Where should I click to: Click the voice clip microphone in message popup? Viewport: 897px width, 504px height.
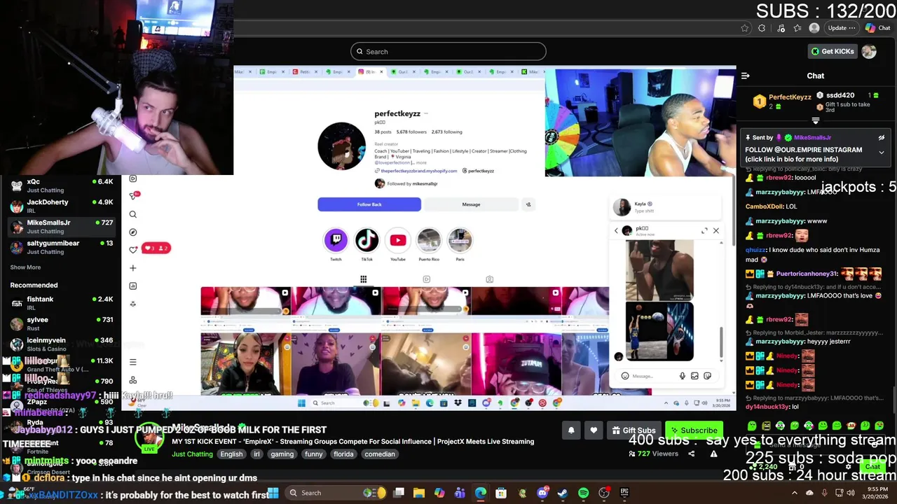(x=682, y=376)
